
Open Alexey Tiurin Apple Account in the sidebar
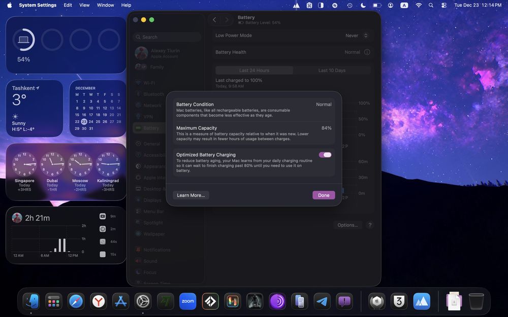click(x=168, y=53)
